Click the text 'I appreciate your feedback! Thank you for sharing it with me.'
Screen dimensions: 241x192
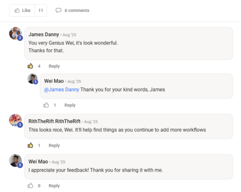[95, 170]
